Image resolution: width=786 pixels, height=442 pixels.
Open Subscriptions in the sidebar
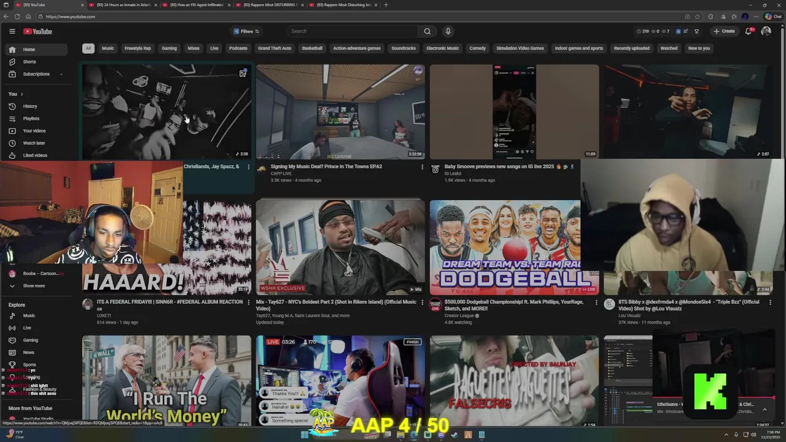point(36,74)
